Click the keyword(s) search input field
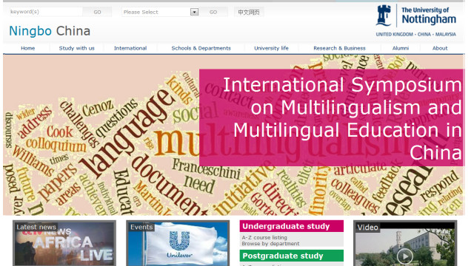This screenshot has width=474, height=266. (x=46, y=12)
